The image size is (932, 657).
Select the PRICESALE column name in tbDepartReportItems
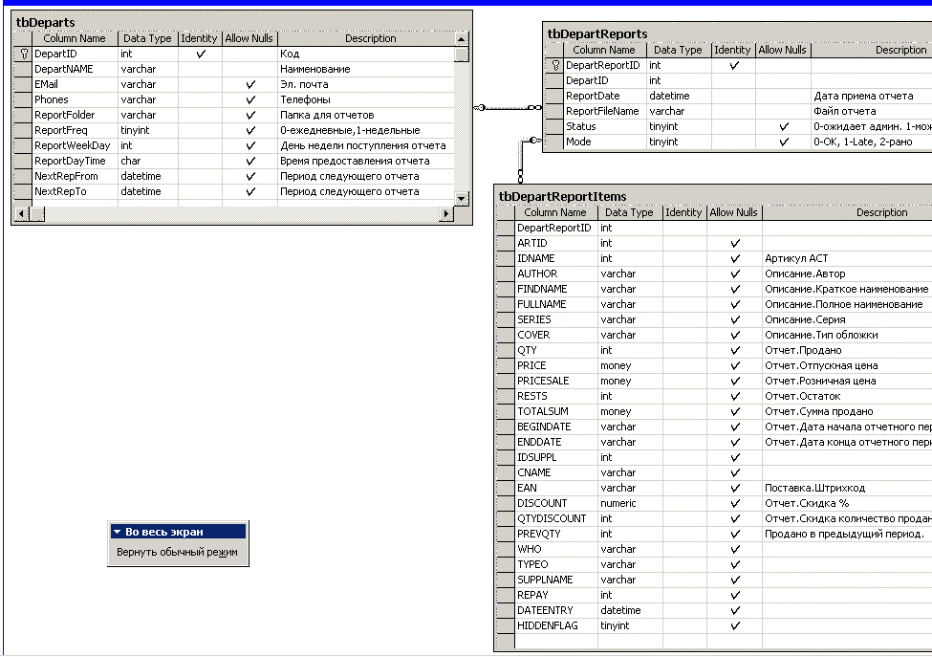[543, 382]
